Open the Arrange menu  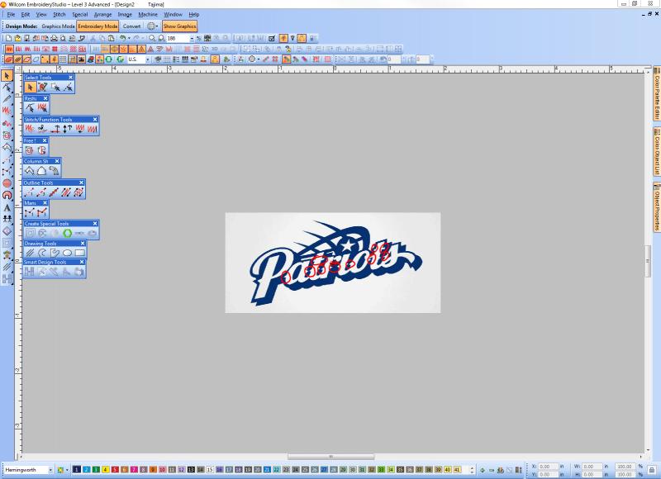tap(102, 14)
